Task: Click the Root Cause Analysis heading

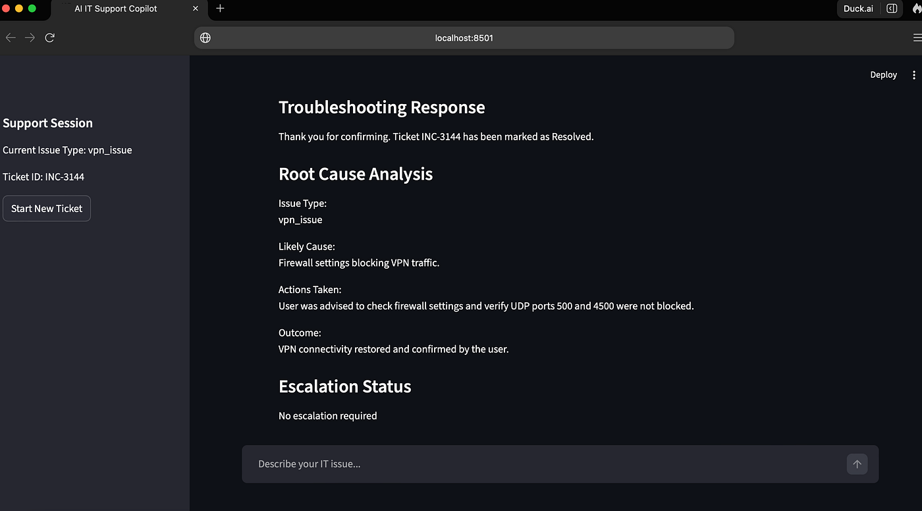Action: [356, 174]
